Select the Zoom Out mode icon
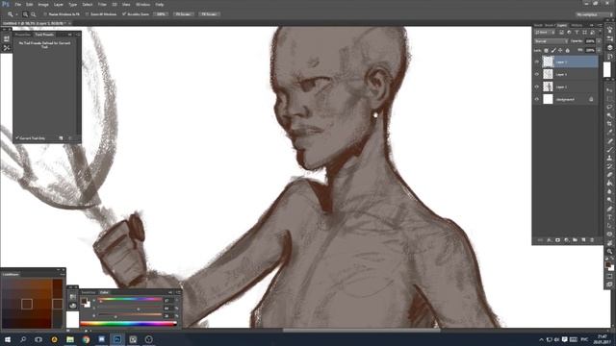616x346 pixels. [34, 14]
